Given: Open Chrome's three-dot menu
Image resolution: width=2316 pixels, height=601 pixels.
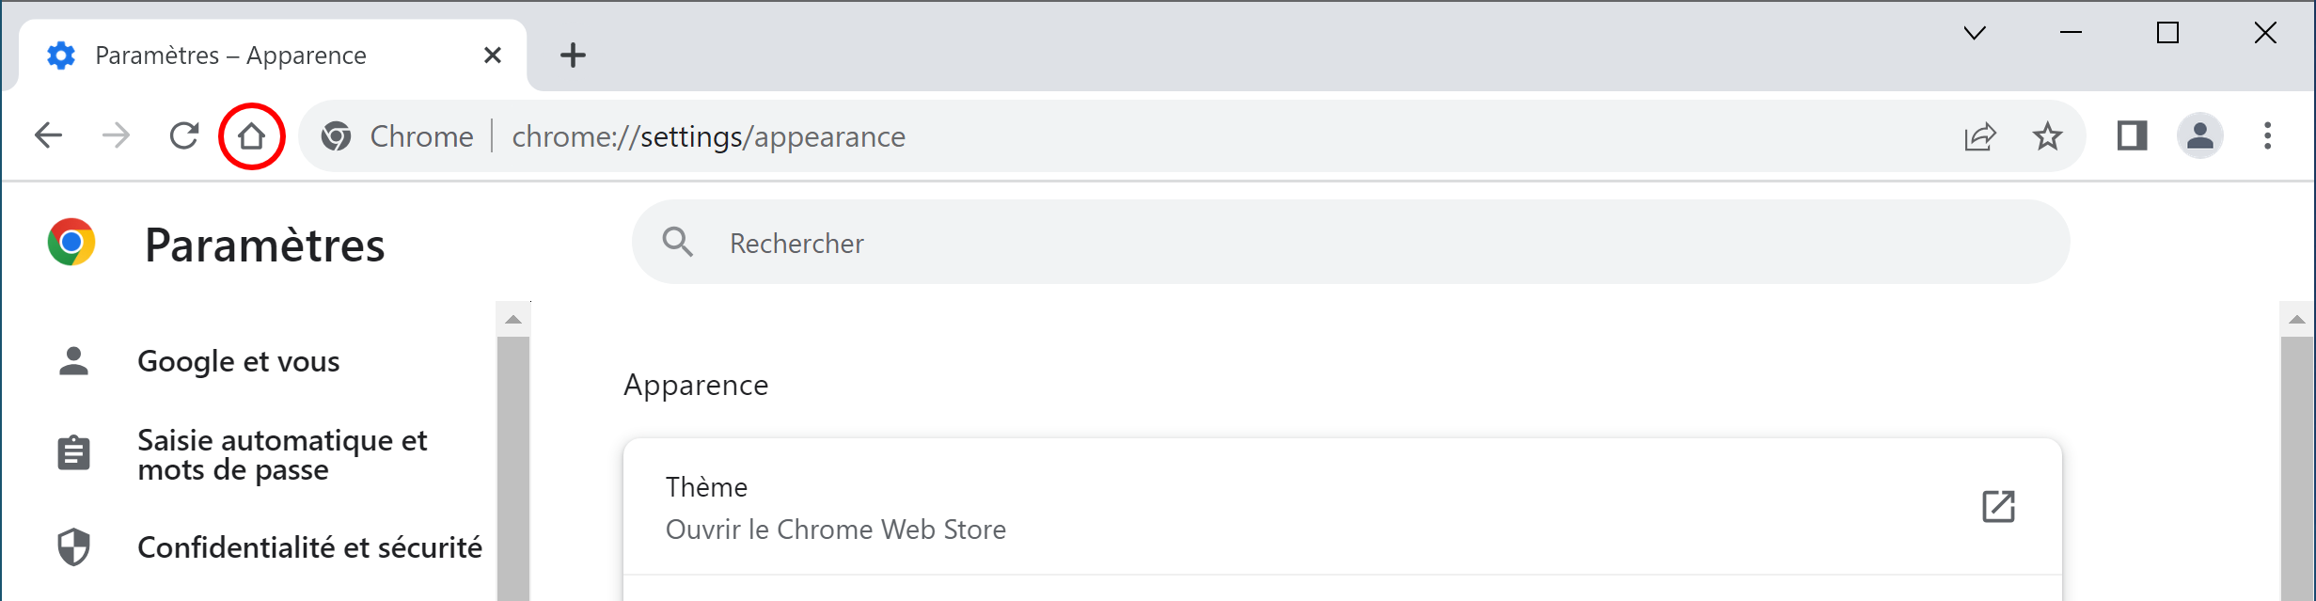Looking at the screenshot, I should tap(2268, 136).
